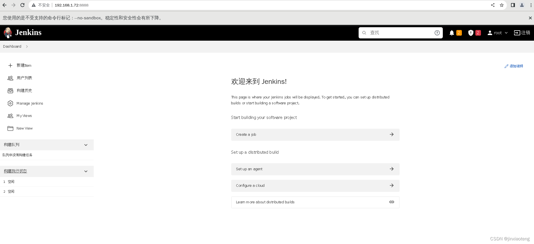Click the orange notification count badge
The image size is (534, 244).
tap(459, 33)
